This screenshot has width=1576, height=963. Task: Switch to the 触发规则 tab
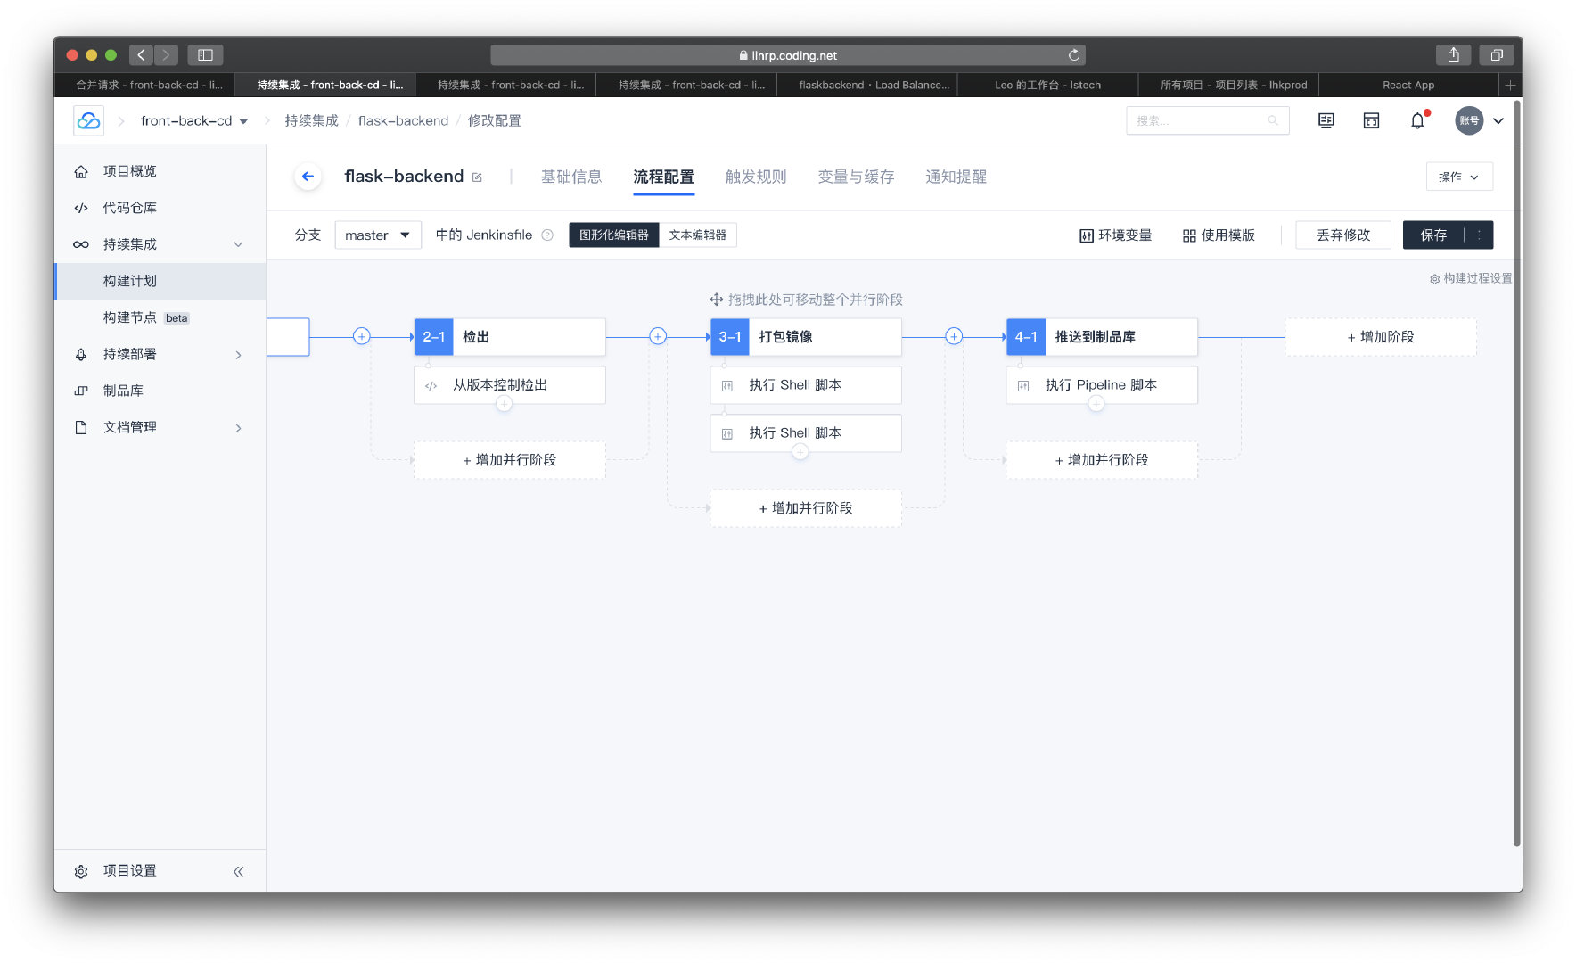[755, 177]
